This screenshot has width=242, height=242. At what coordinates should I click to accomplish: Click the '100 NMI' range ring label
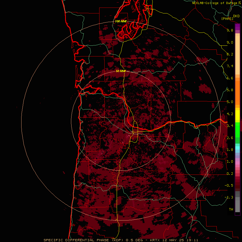[121, 21]
